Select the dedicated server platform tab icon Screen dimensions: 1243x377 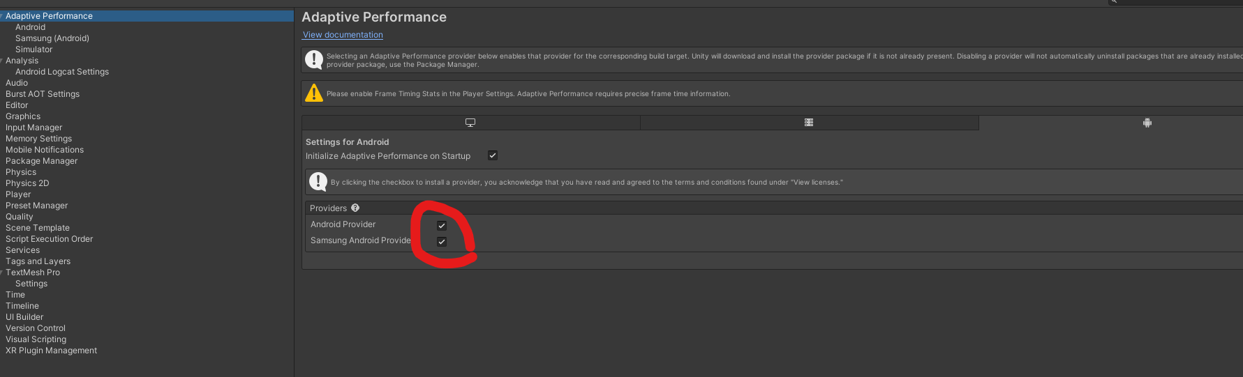pos(809,123)
